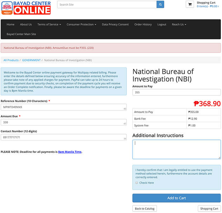
Task: Open cart summary 0 item(s) link
Action: coord(208,6)
